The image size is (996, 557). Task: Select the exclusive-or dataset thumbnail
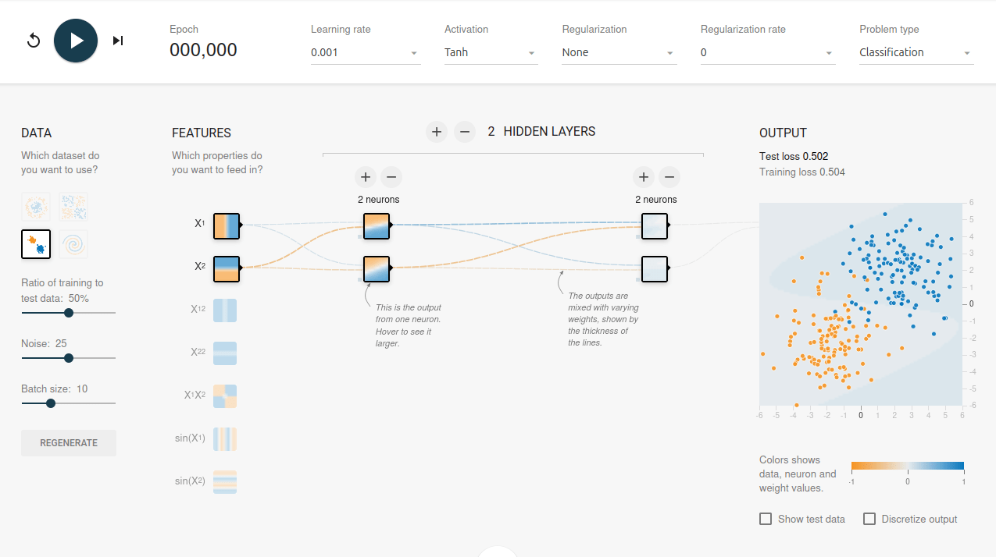click(x=73, y=207)
